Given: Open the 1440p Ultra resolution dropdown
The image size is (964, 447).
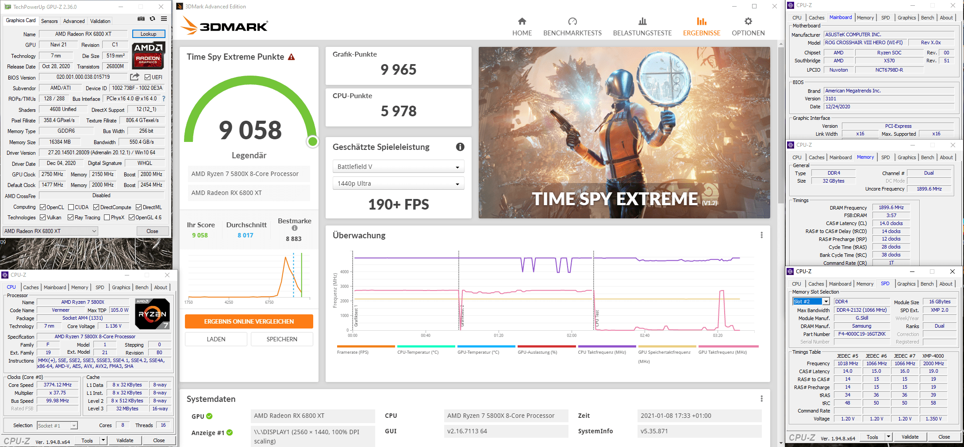Looking at the screenshot, I should (x=398, y=183).
